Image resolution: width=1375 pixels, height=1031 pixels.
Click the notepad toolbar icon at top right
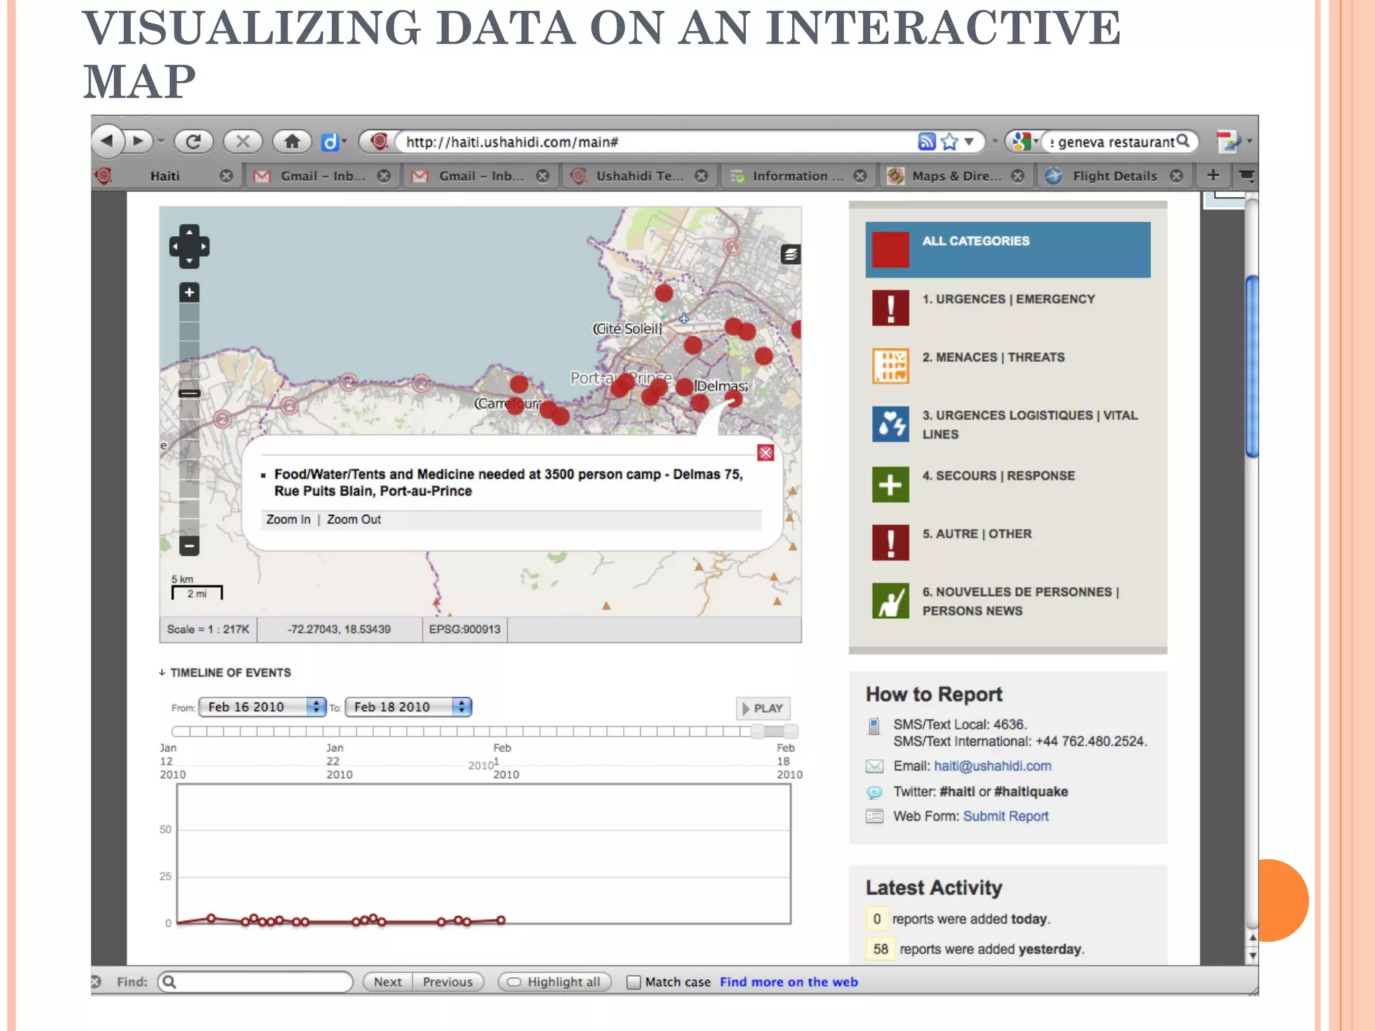(x=1227, y=141)
